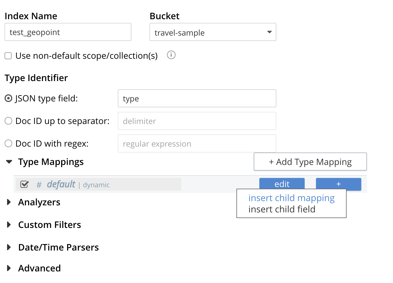Image resolution: width=393 pixels, height=283 pixels.
Task: Select JSON type field radio button
Action: pyautogui.click(x=8, y=98)
